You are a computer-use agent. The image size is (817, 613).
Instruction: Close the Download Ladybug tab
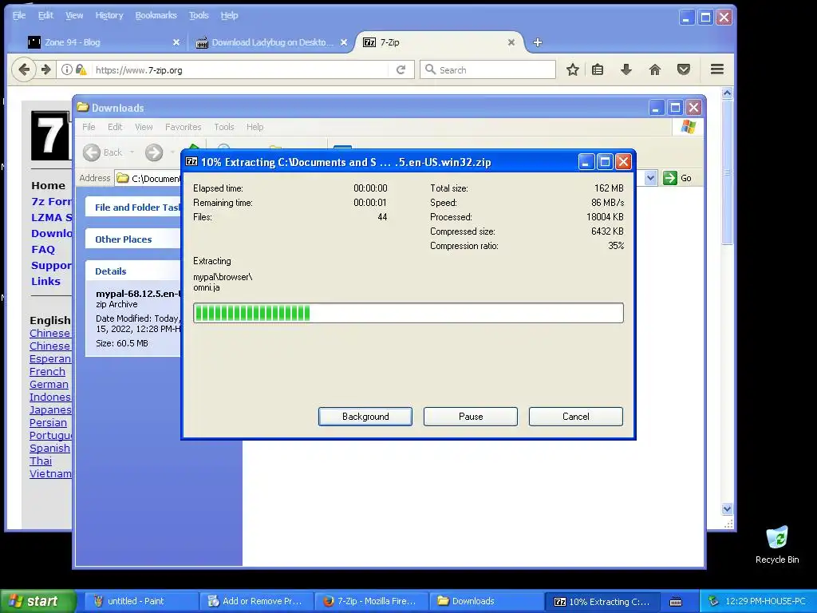click(x=344, y=42)
